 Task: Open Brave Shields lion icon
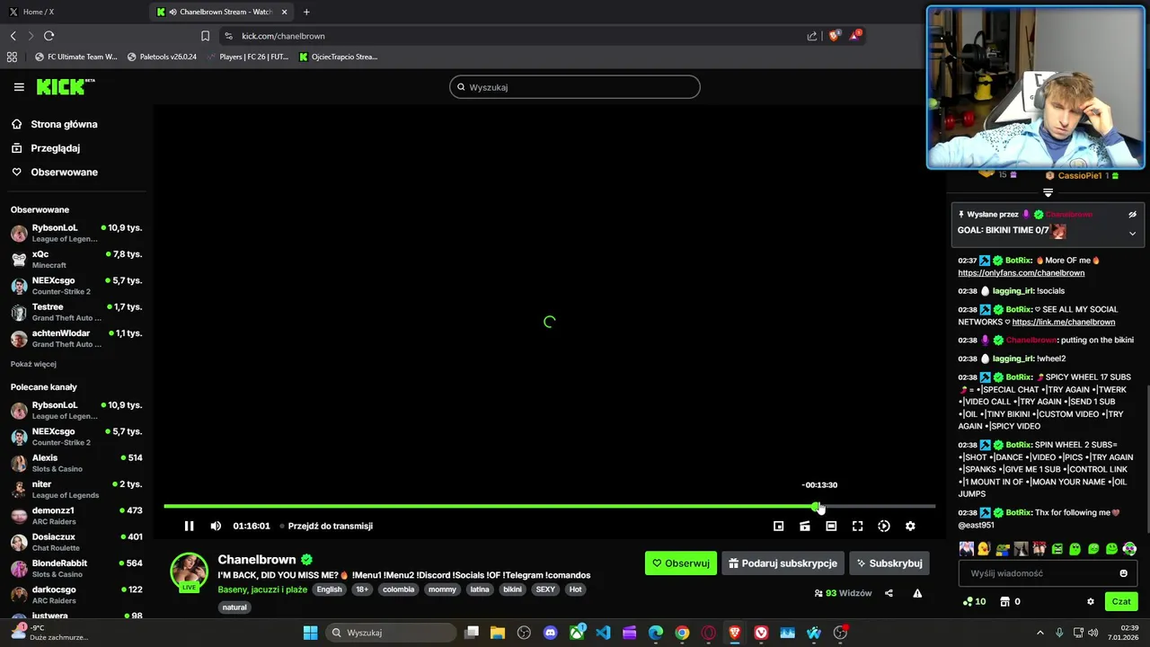[835, 36]
